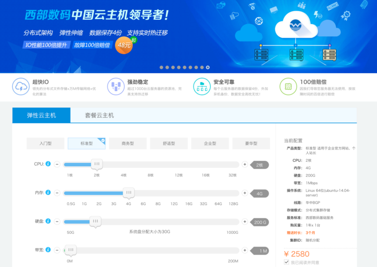Select the 入门型 plan
Screen dimensions: 377x267
tap(45, 143)
